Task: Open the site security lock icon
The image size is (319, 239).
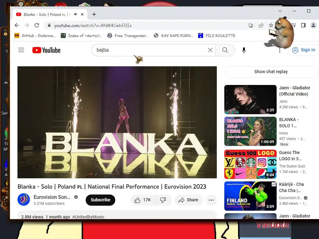Action: pos(49,26)
